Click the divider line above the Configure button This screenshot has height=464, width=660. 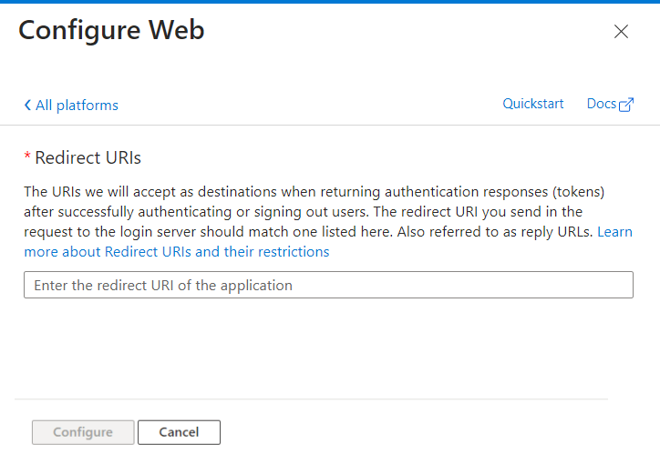(x=310, y=398)
